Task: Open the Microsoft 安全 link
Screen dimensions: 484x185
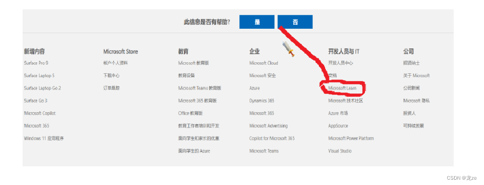Action: pyautogui.click(x=262, y=76)
